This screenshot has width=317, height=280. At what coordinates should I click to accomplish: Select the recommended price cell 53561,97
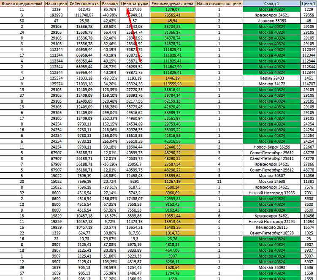[x=173, y=118]
